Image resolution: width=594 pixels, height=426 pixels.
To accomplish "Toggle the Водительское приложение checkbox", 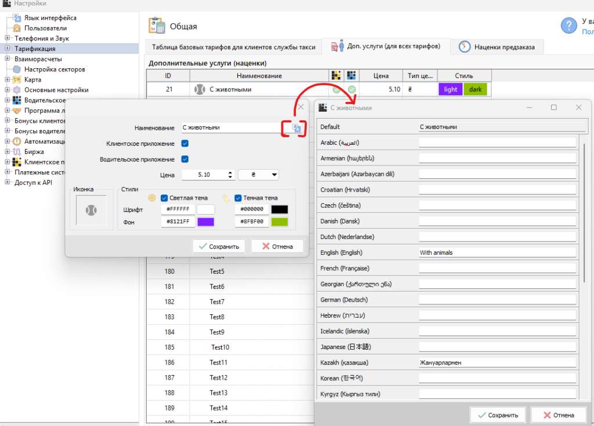I will (x=185, y=159).
